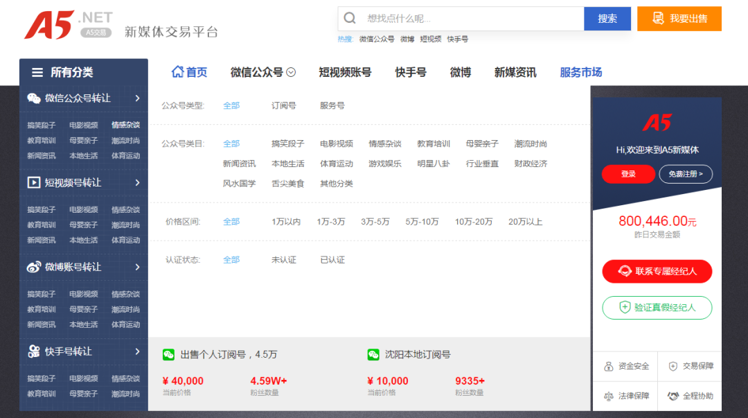
Task: Click hot search link 快手号
Action: [458, 40]
